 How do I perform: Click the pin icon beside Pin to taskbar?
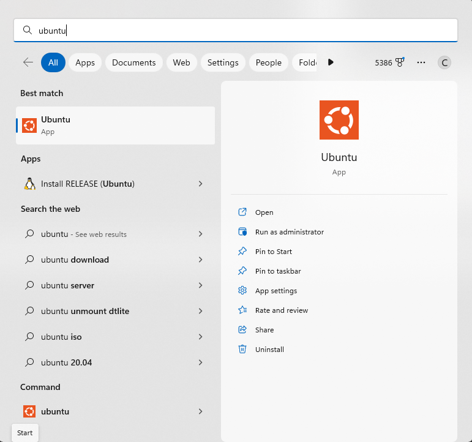pos(242,271)
